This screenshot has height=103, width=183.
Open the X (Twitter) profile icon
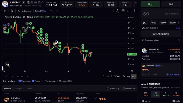32,2
